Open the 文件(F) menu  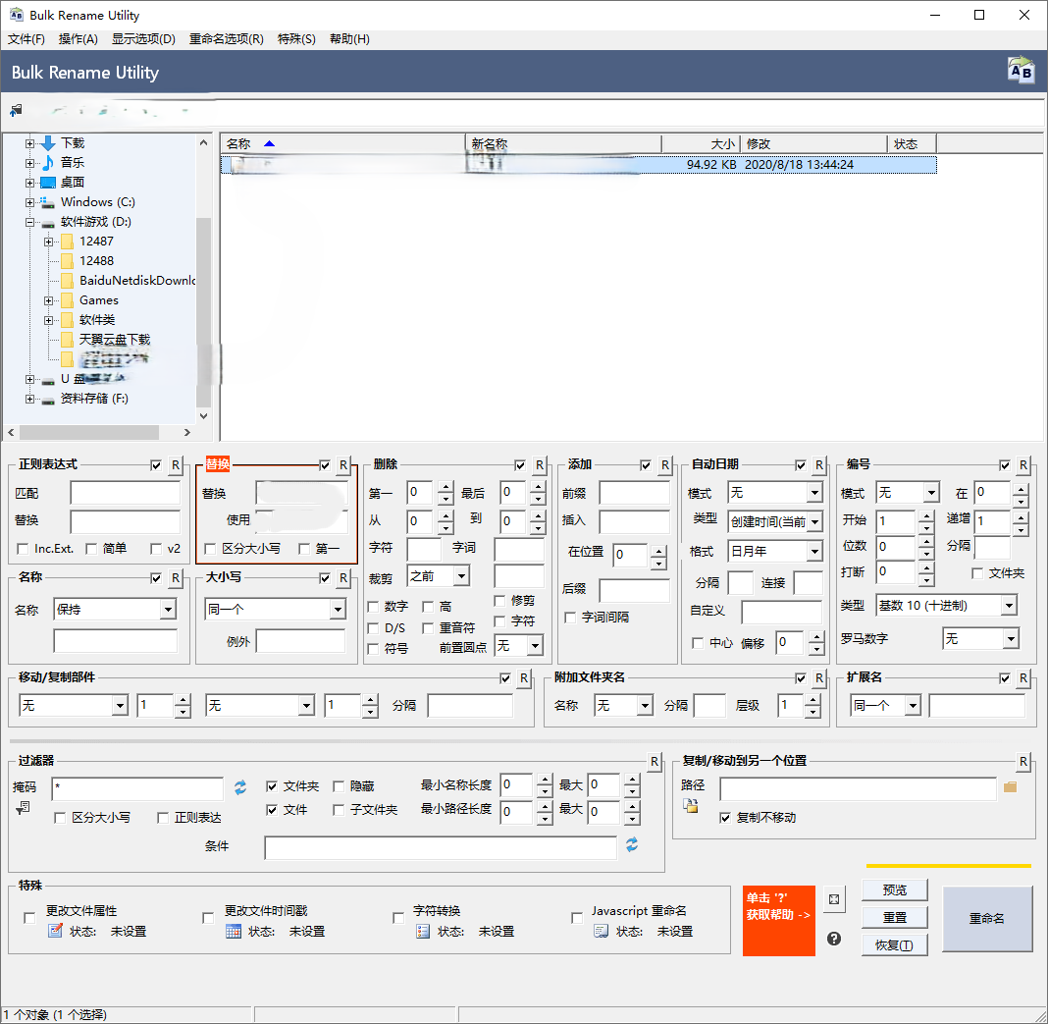click(26, 39)
